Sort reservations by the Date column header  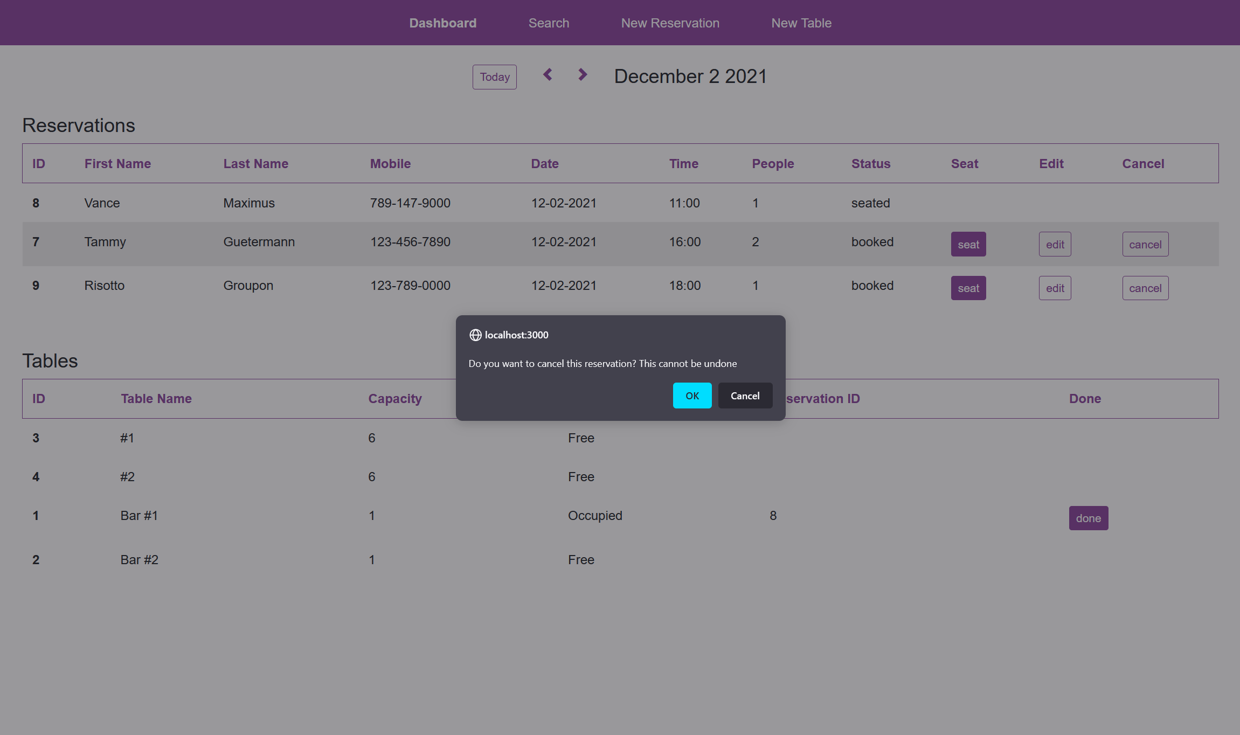pyautogui.click(x=545, y=163)
